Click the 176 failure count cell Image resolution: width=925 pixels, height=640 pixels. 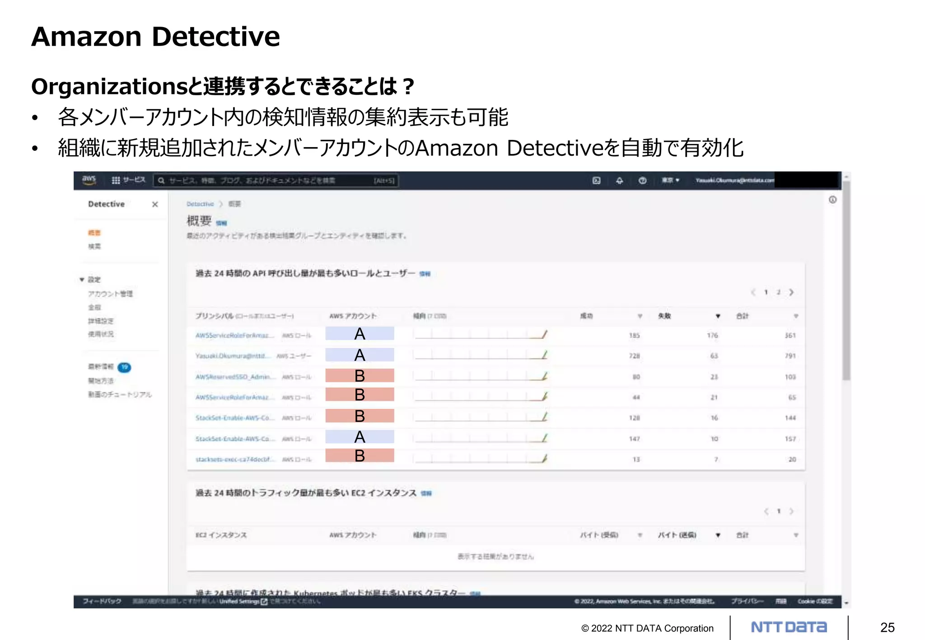point(712,335)
